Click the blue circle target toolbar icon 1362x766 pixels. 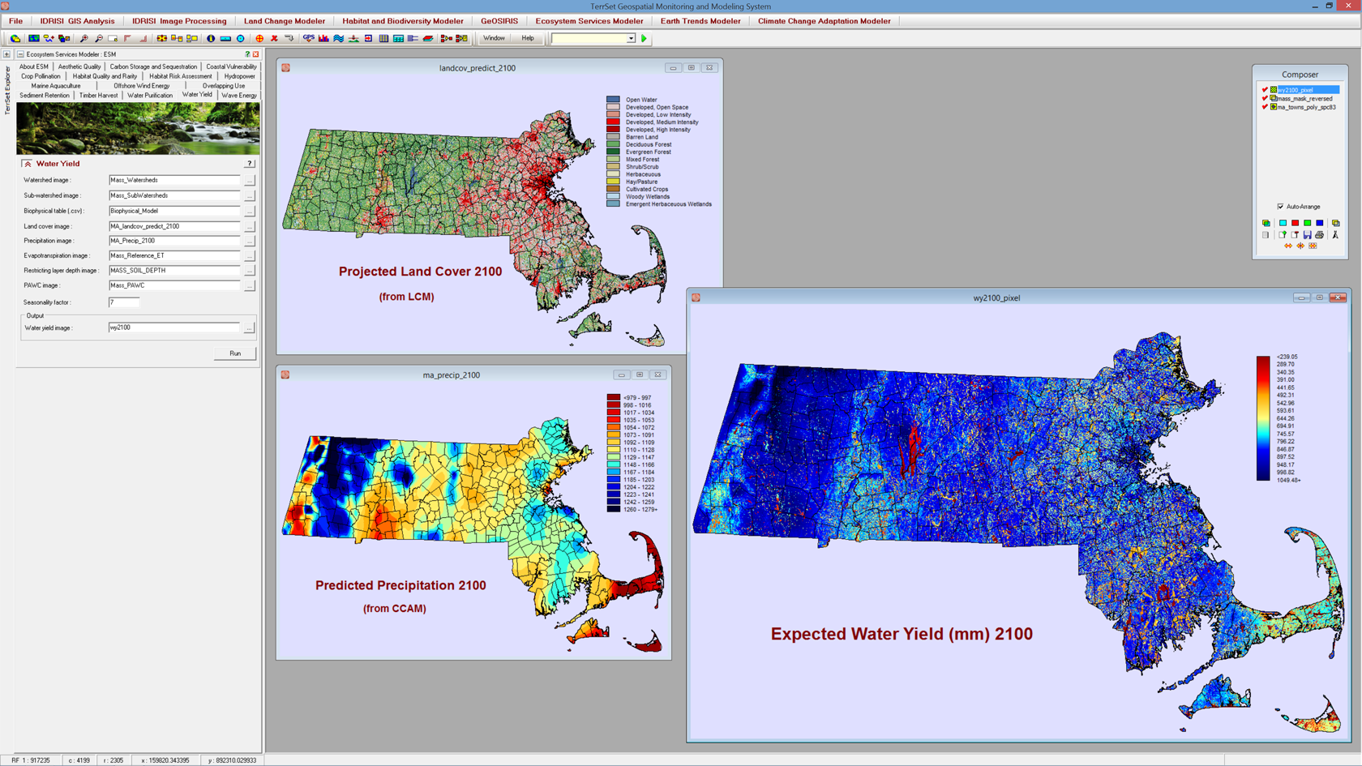click(x=240, y=38)
